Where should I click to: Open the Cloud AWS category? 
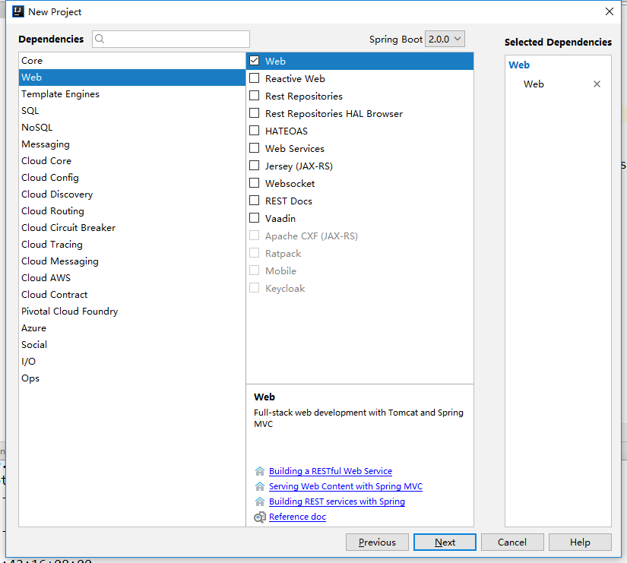tap(132, 278)
